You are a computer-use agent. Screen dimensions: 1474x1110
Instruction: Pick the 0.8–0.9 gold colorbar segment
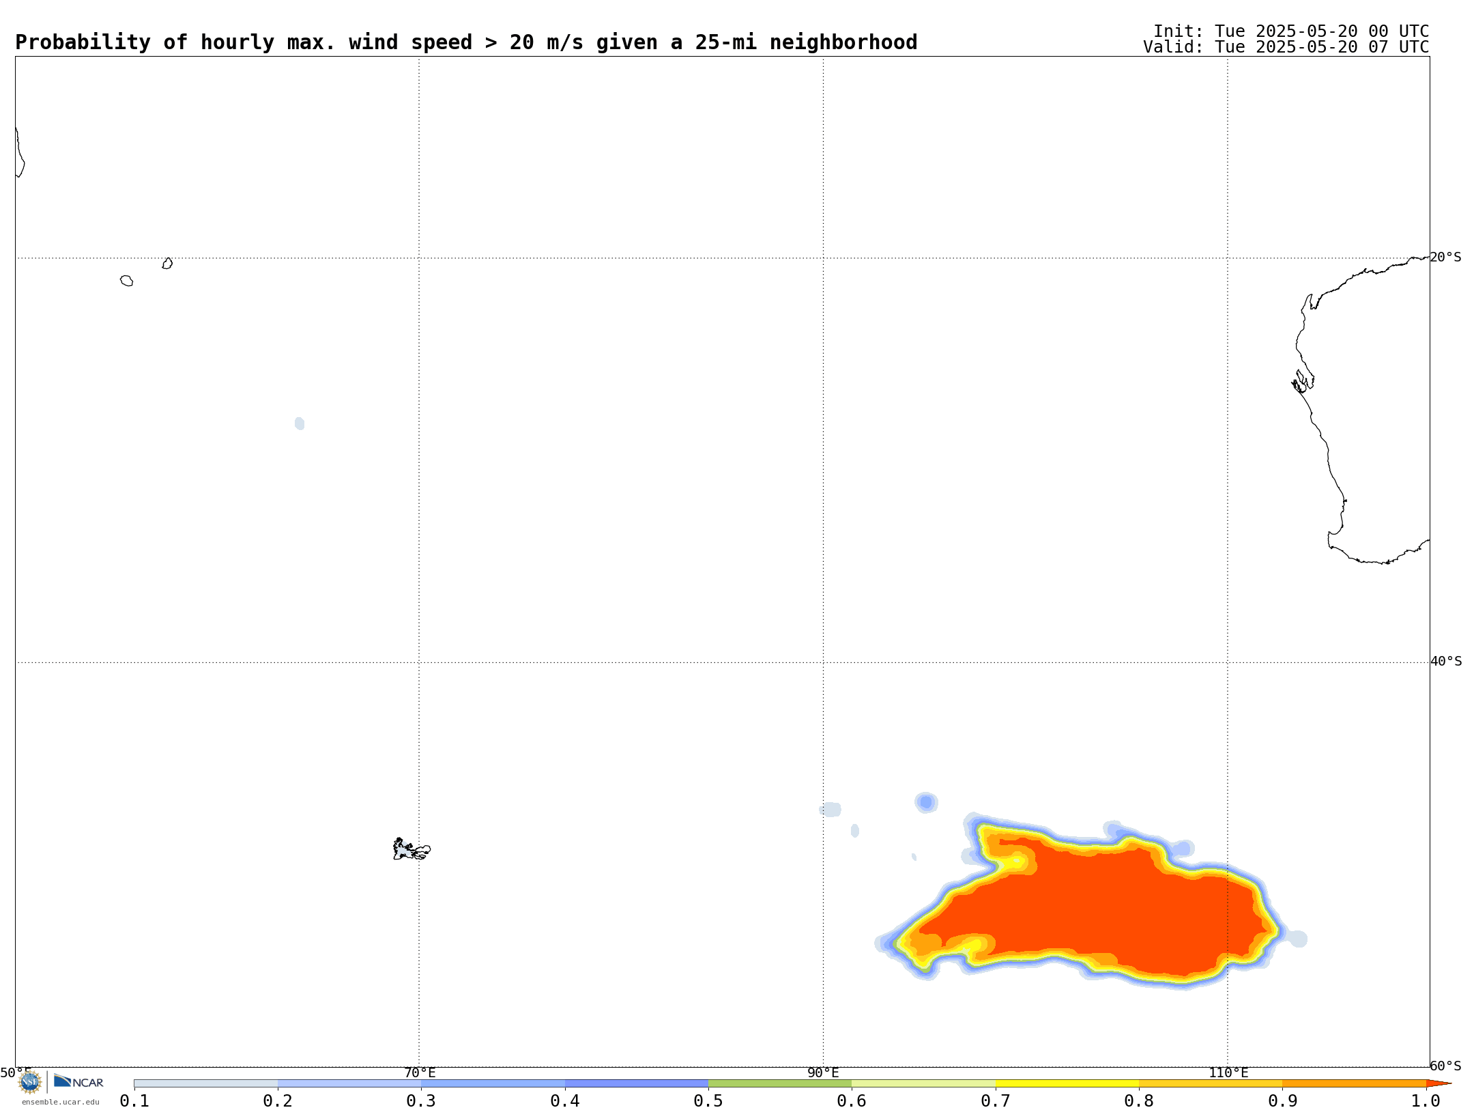tap(1211, 1083)
